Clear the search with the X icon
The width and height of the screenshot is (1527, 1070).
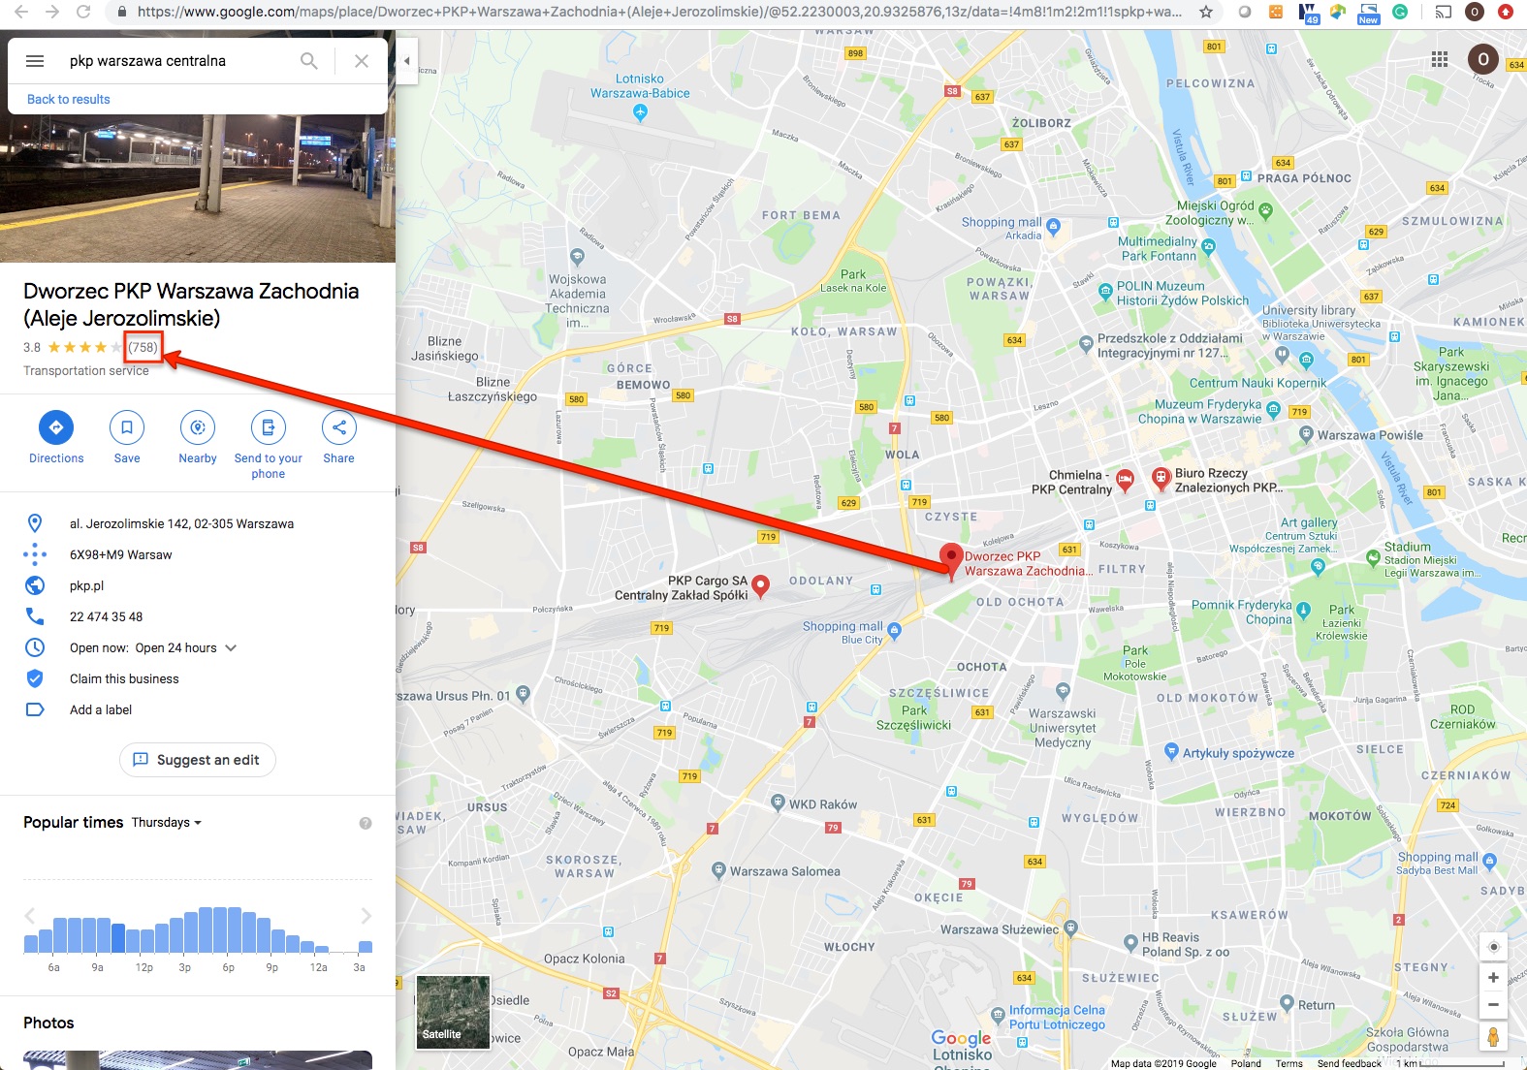point(362,61)
